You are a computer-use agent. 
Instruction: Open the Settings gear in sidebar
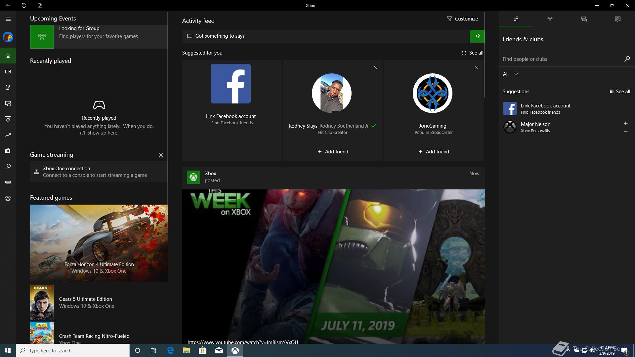click(x=8, y=198)
